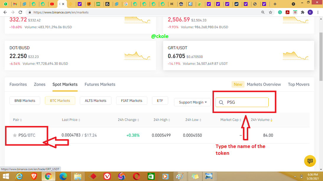Open the Top Movers link
The width and height of the screenshot is (323, 181).
click(299, 84)
